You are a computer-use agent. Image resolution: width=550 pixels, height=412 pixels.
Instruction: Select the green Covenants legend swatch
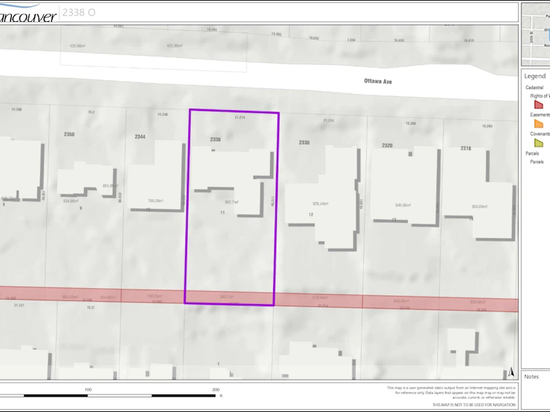click(x=539, y=143)
